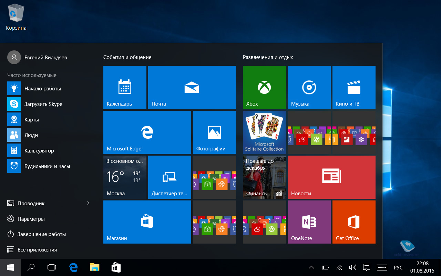Open the Get Office tile
The height and width of the screenshot is (276, 441).
point(354,222)
